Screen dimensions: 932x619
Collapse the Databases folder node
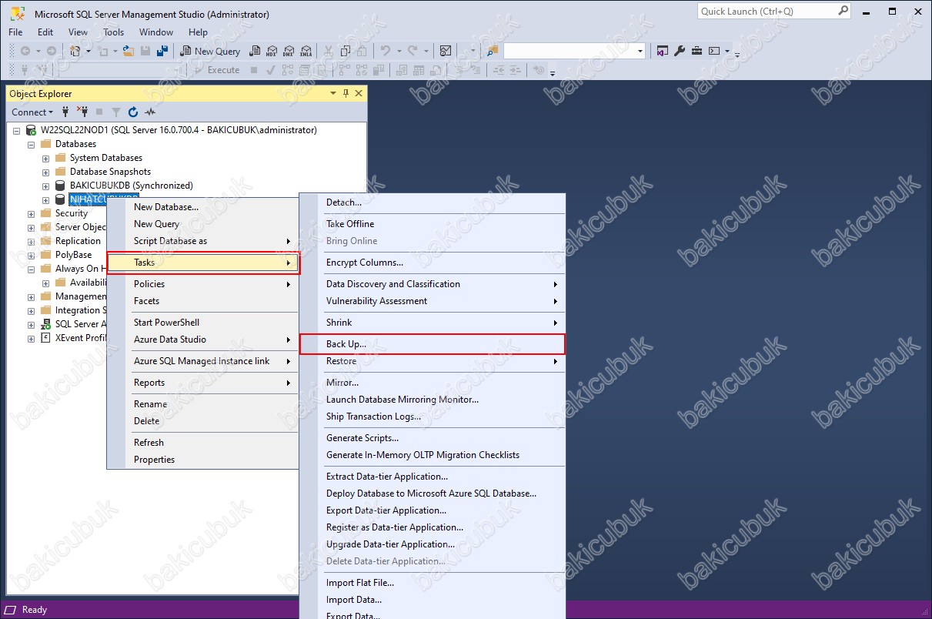coord(32,144)
